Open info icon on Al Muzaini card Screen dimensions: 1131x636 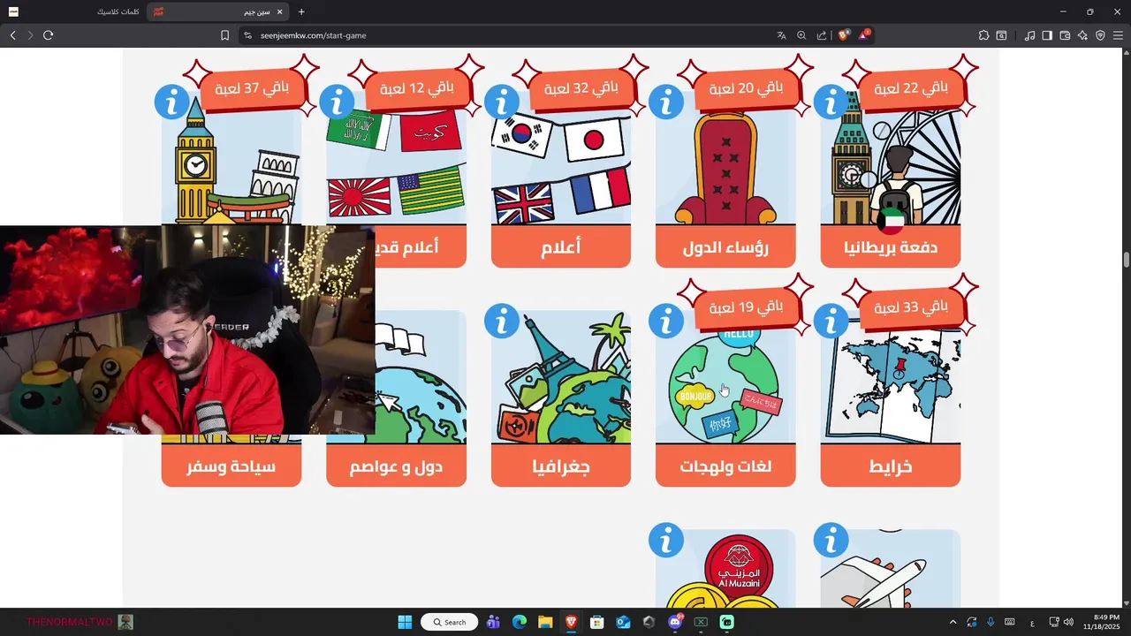click(666, 541)
